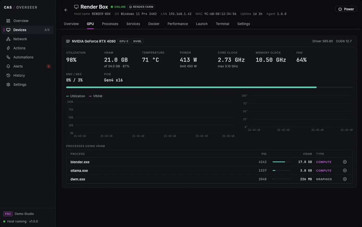Click the Devices count 2/3 badge
This screenshot has width=362, height=227.
[x=47, y=30]
